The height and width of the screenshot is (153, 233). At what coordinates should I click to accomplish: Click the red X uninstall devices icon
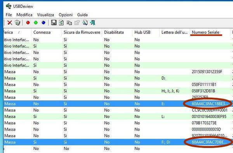pyautogui.click(x=10, y=23)
